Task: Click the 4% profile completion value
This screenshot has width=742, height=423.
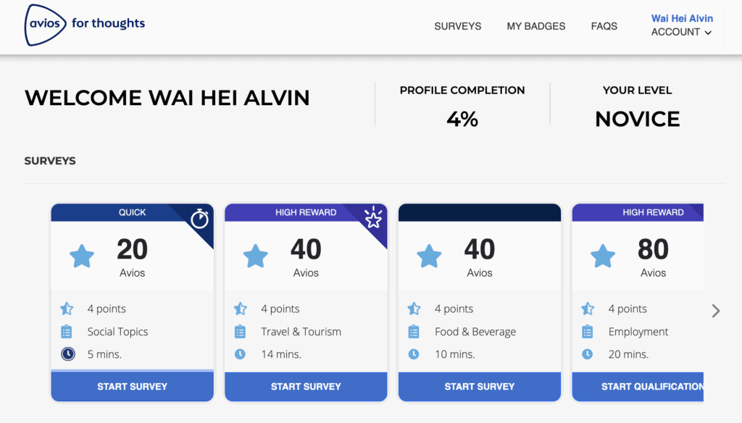Action: 462,119
